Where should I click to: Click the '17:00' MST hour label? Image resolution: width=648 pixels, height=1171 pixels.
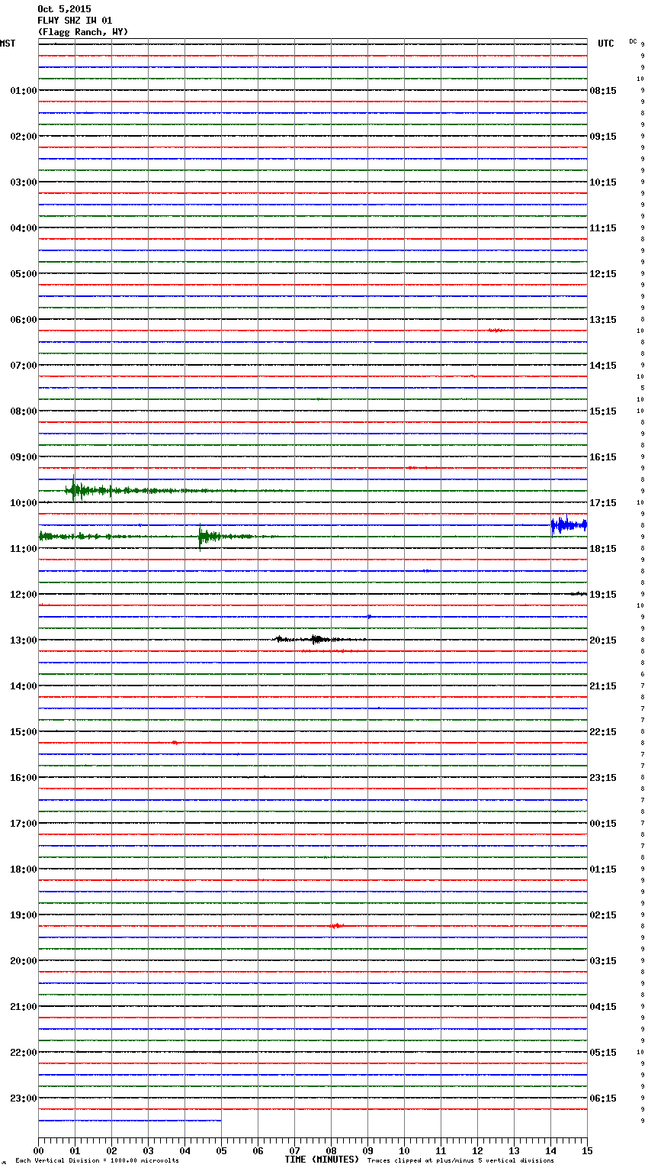24,824
